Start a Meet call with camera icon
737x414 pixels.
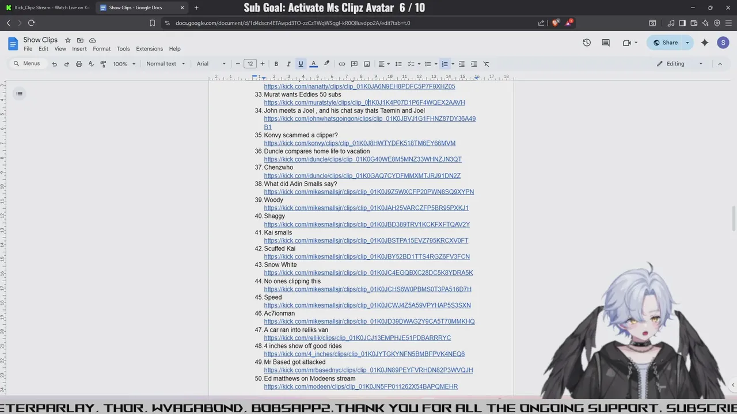tap(626, 43)
